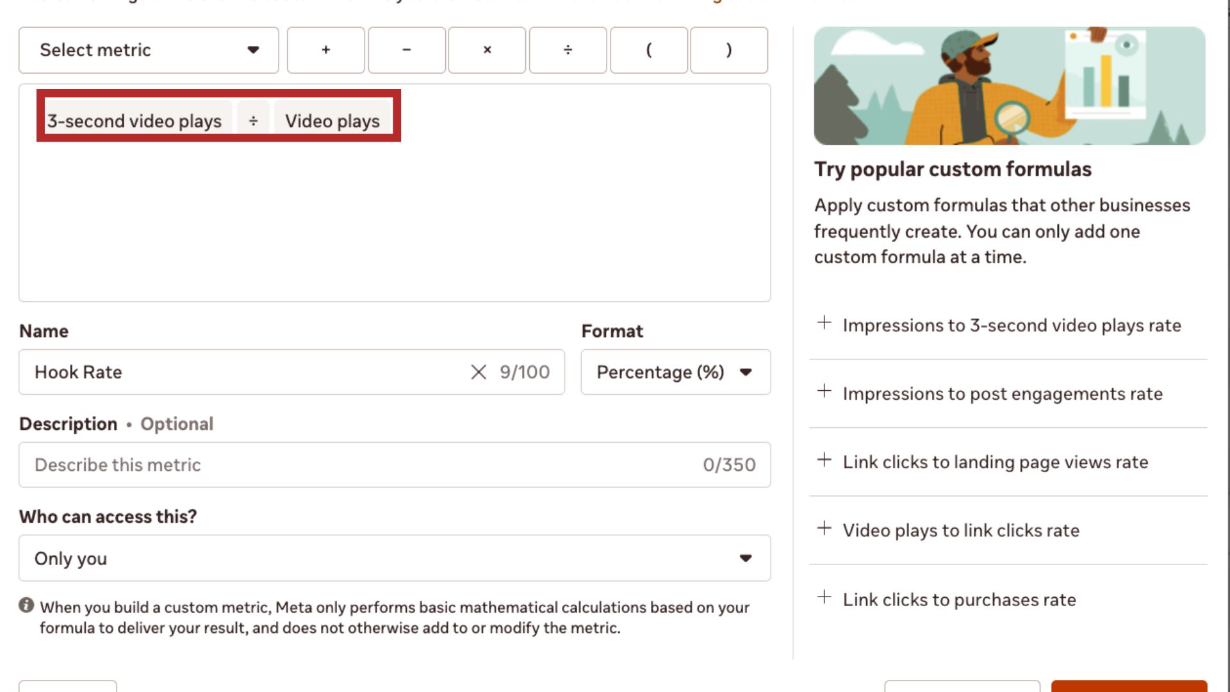The width and height of the screenshot is (1230, 692).
Task: Add Impressions to 3-second video plays rate
Action: pos(1010,325)
